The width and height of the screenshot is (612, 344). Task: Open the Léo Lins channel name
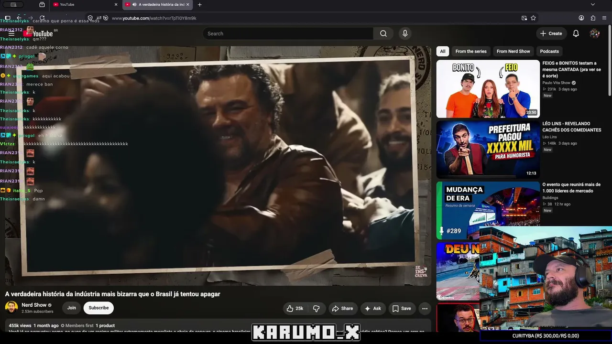point(549,137)
